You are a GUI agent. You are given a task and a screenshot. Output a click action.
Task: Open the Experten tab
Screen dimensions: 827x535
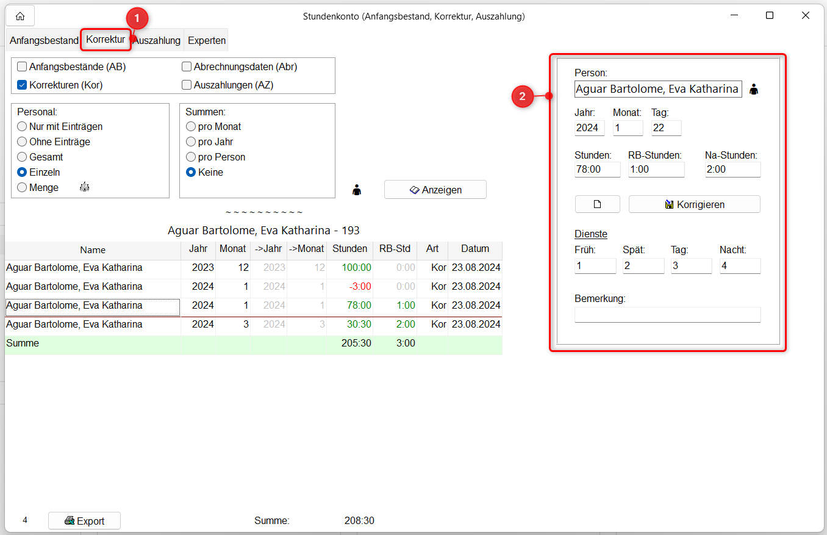tap(207, 41)
